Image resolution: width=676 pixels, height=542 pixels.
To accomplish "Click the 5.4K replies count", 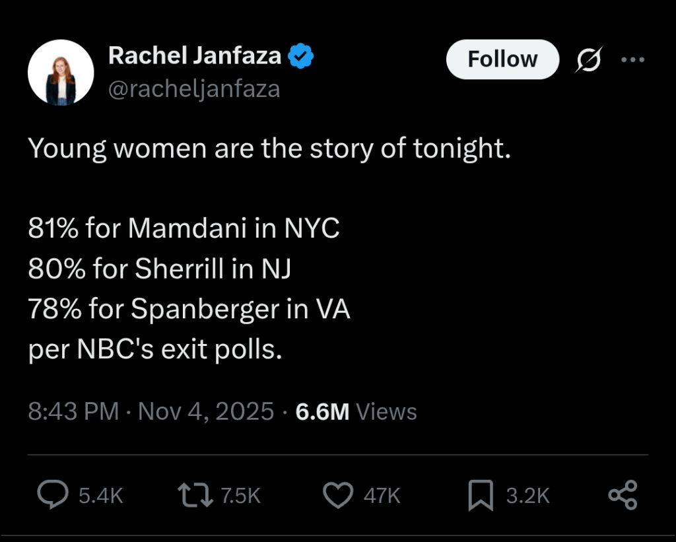I will click(100, 496).
